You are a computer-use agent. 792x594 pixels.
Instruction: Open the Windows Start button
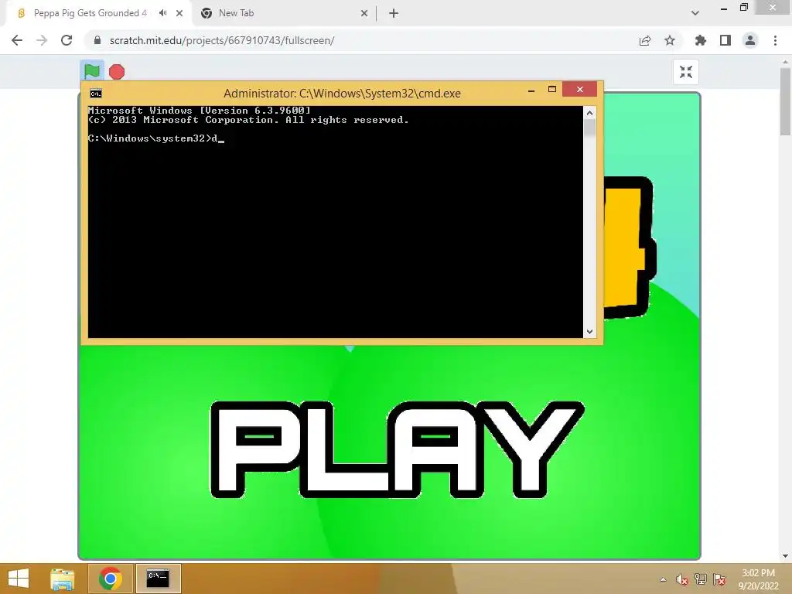click(19, 579)
